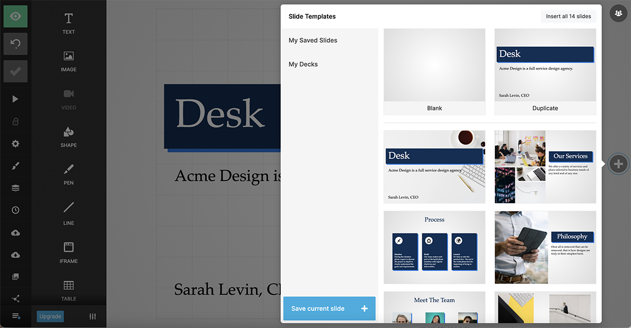This screenshot has width=631, height=328.
Task: Choose the Blank slide template
Action: [434, 71]
